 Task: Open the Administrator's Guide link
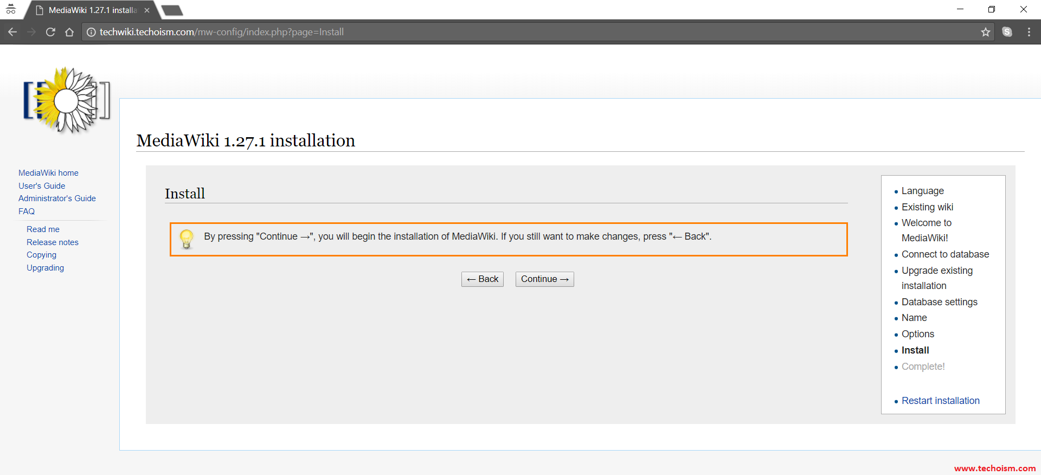(x=57, y=198)
